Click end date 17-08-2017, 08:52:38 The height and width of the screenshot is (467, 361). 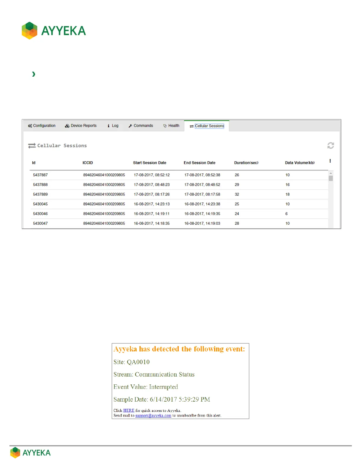(202, 175)
